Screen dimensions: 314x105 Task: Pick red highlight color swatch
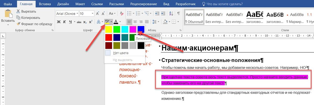tap(109, 37)
